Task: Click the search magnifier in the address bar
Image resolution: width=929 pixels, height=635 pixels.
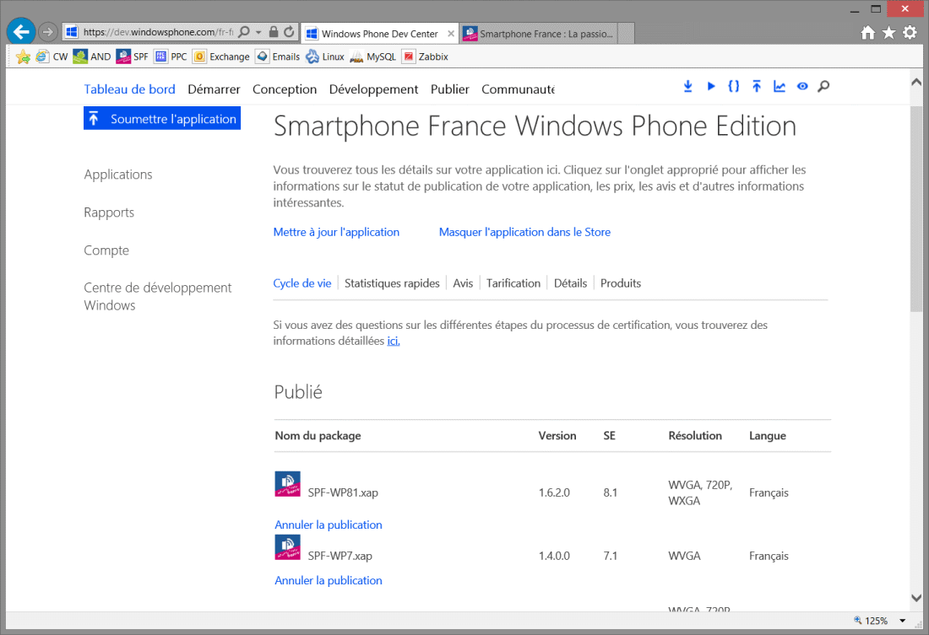Action: point(243,32)
